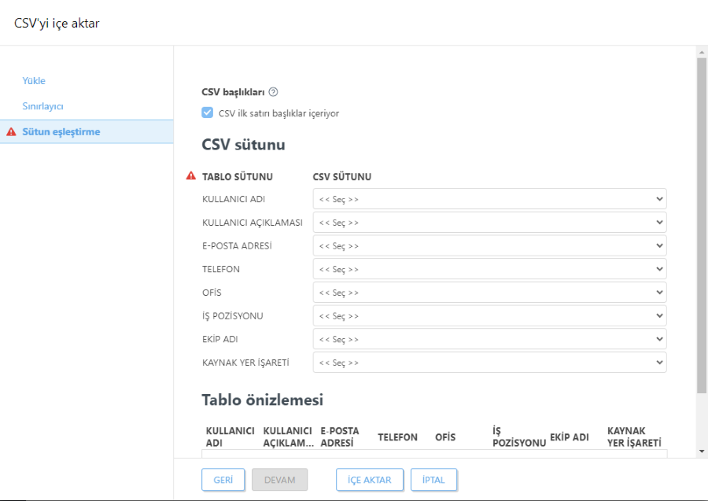The width and height of the screenshot is (708, 501).
Task: Click the warning triangle beside Sütun eşleştirme
Action: [x=9, y=131]
